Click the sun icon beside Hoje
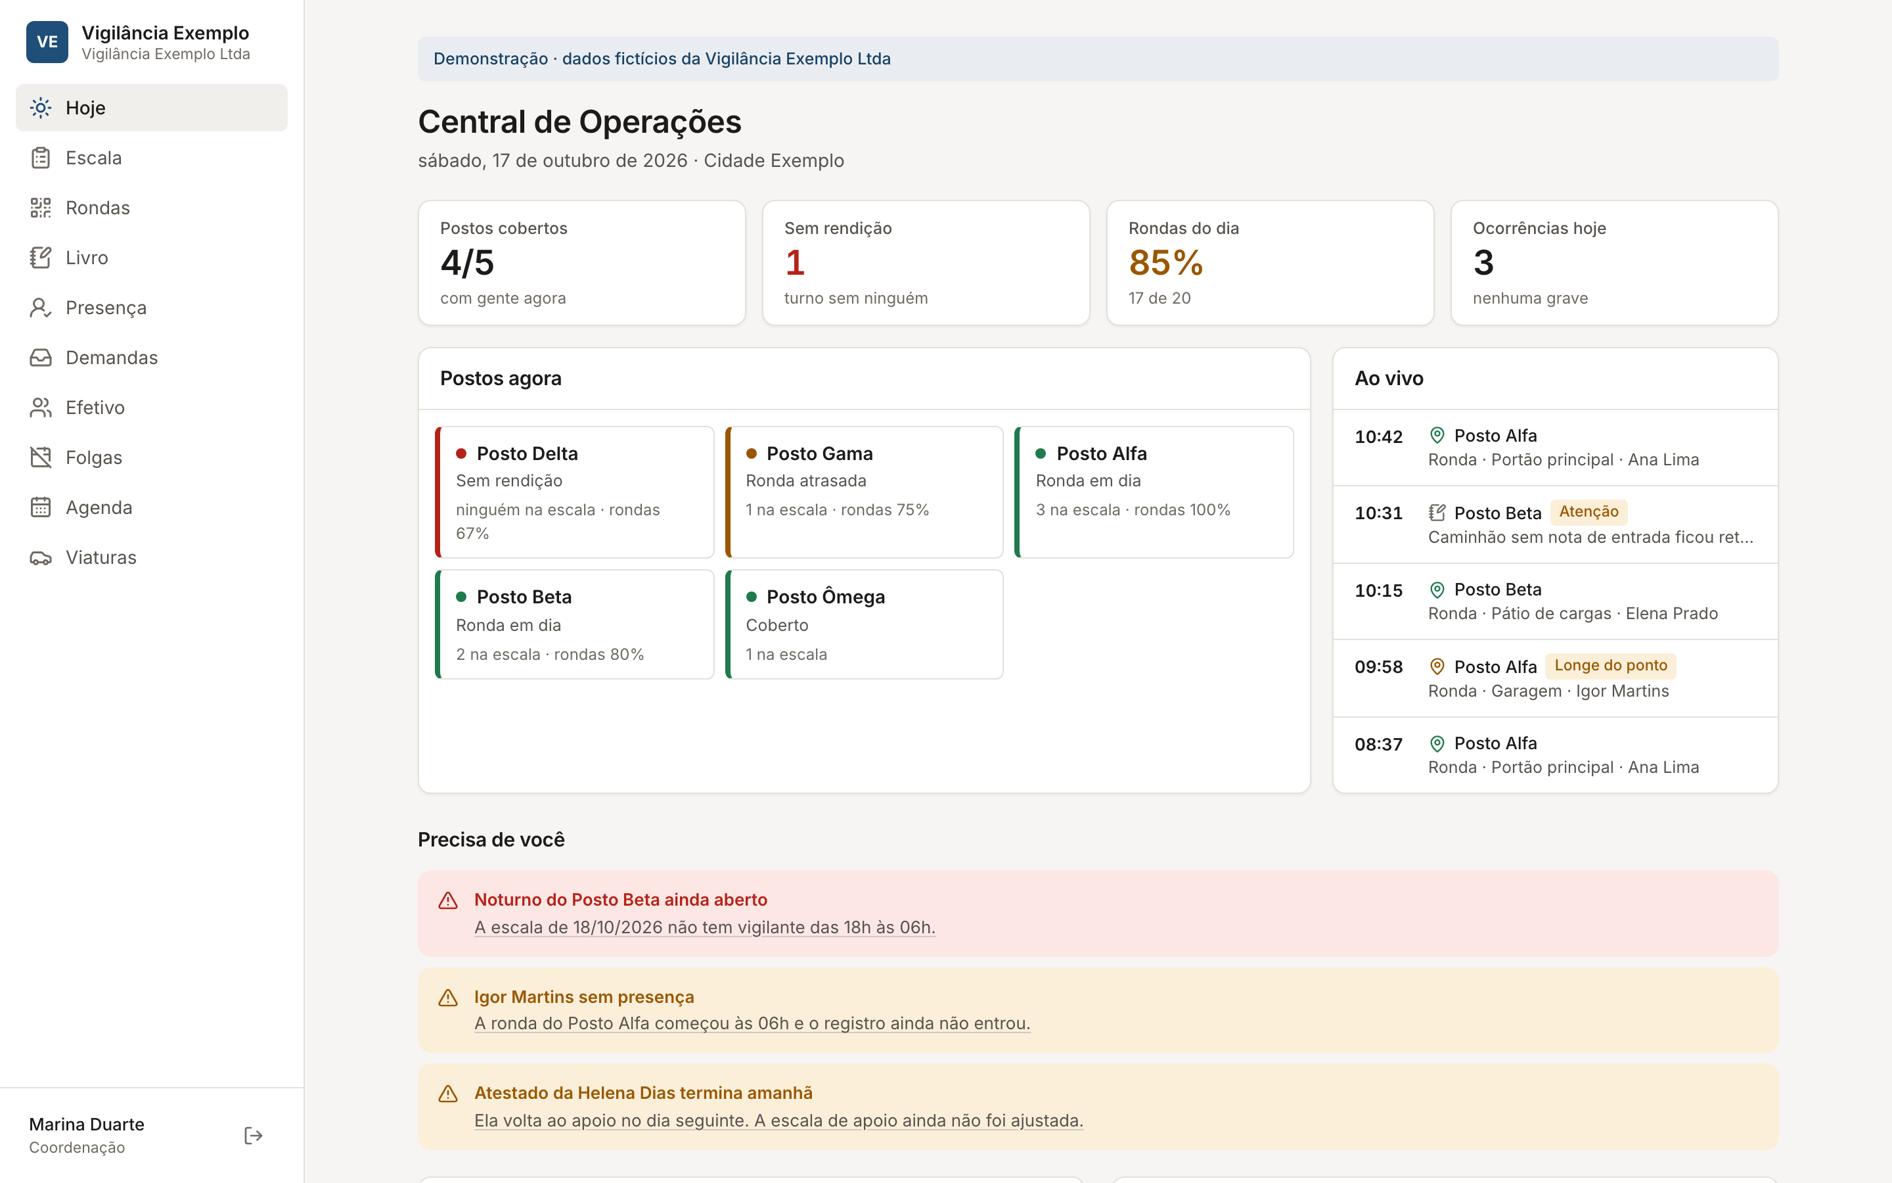 41,108
